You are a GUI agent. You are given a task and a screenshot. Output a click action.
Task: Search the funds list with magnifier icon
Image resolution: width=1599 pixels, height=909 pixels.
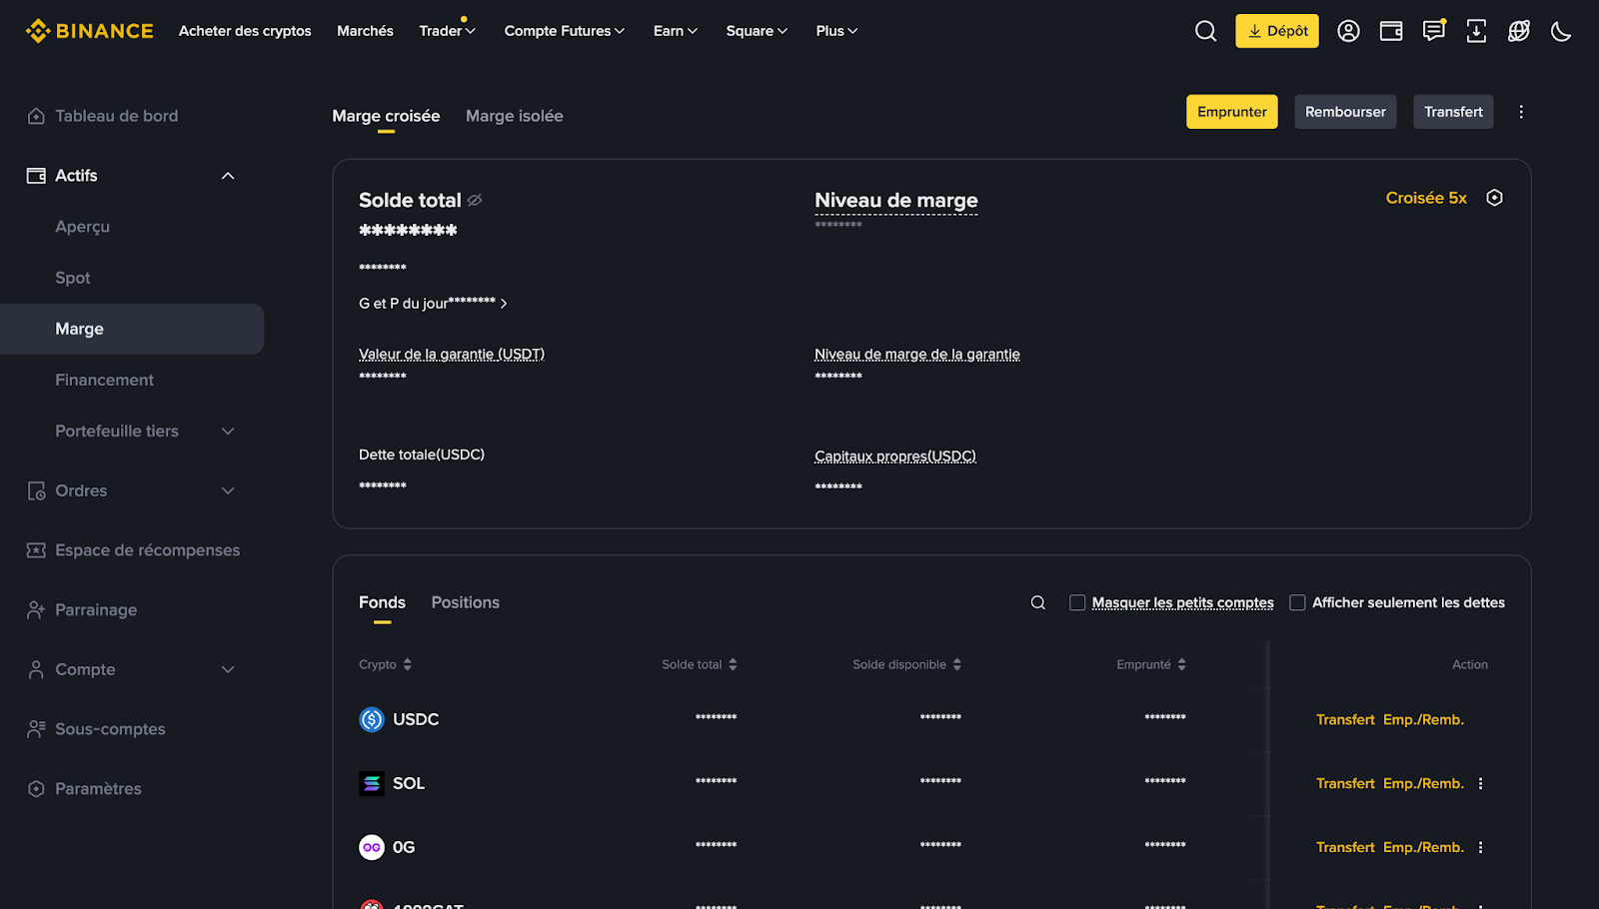1038,602
